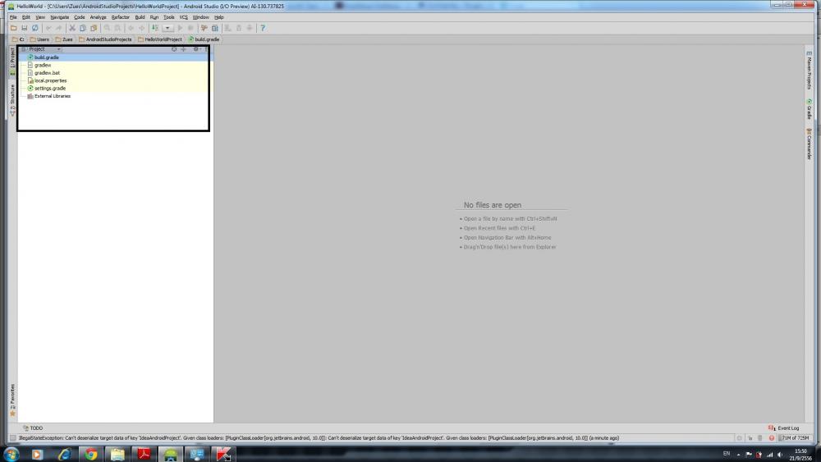Click the Zues breadcrumb folder
Image resolution: width=821 pixels, height=462 pixels.
(64, 39)
